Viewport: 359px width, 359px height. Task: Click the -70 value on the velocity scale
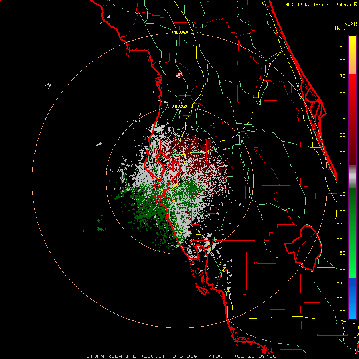pyautogui.click(x=341, y=283)
